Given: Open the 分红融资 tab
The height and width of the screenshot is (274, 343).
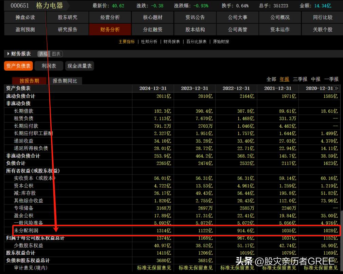Looking at the screenshot, I should pyautogui.click(x=153, y=30).
